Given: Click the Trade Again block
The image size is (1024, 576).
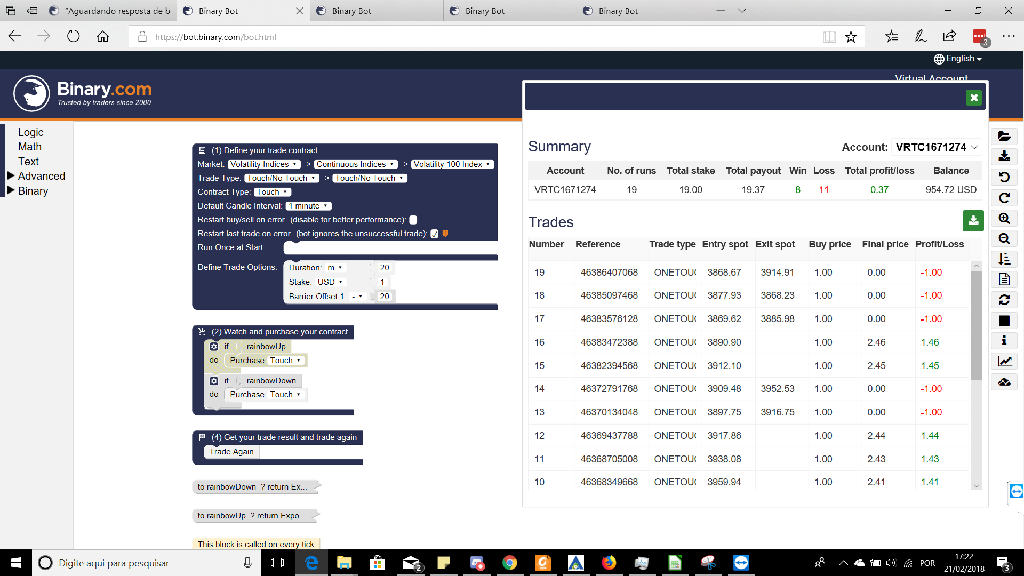Looking at the screenshot, I should (x=231, y=451).
